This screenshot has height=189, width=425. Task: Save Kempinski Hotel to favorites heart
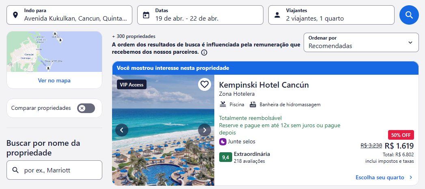(x=204, y=84)
